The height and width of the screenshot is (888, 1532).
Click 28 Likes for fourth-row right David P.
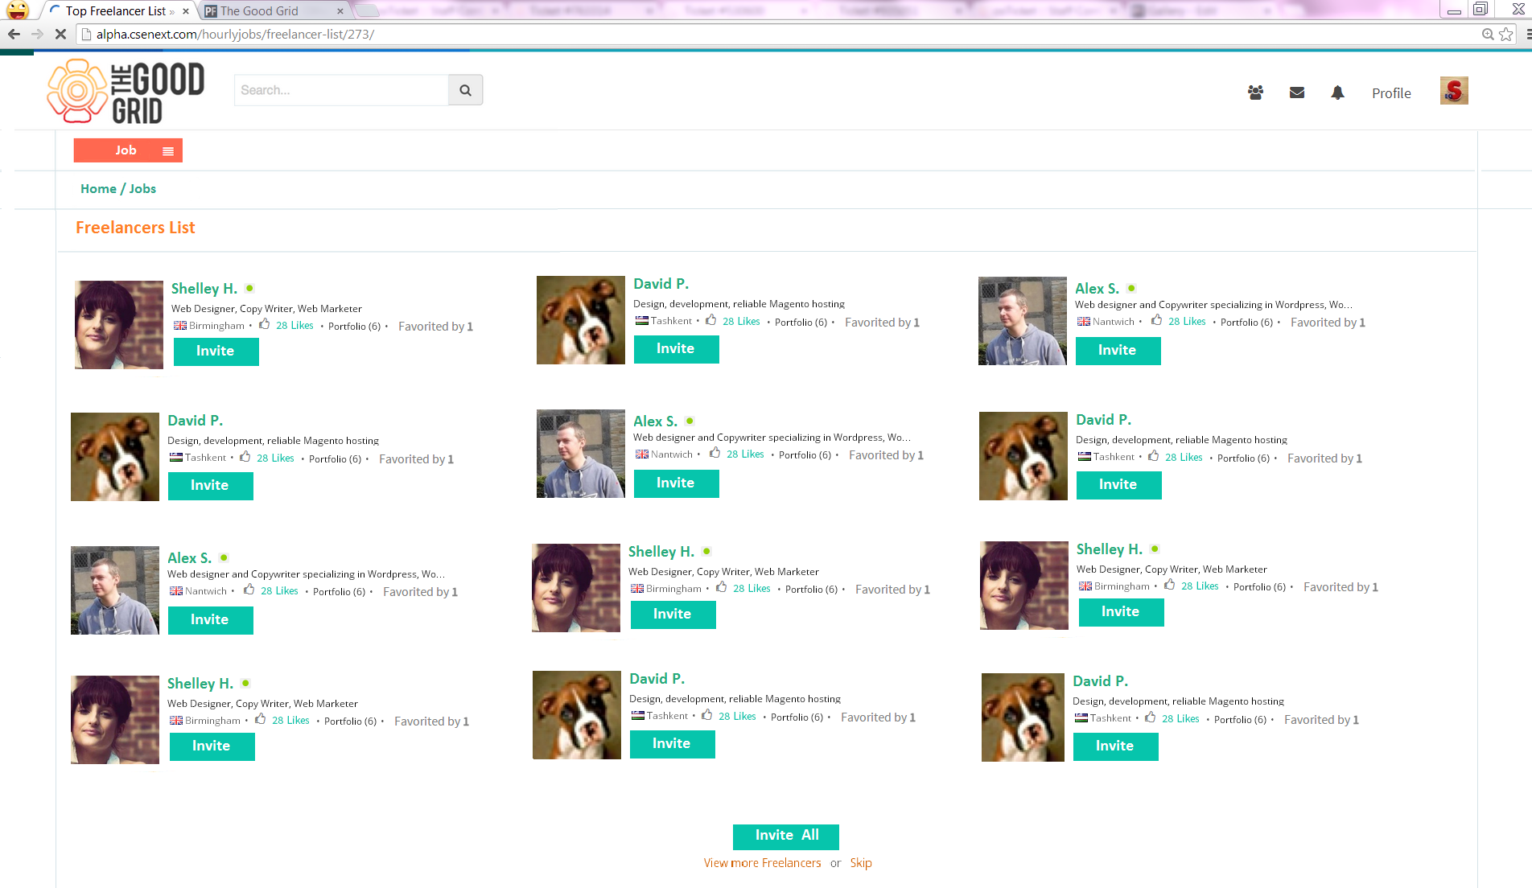(1180, 719)
